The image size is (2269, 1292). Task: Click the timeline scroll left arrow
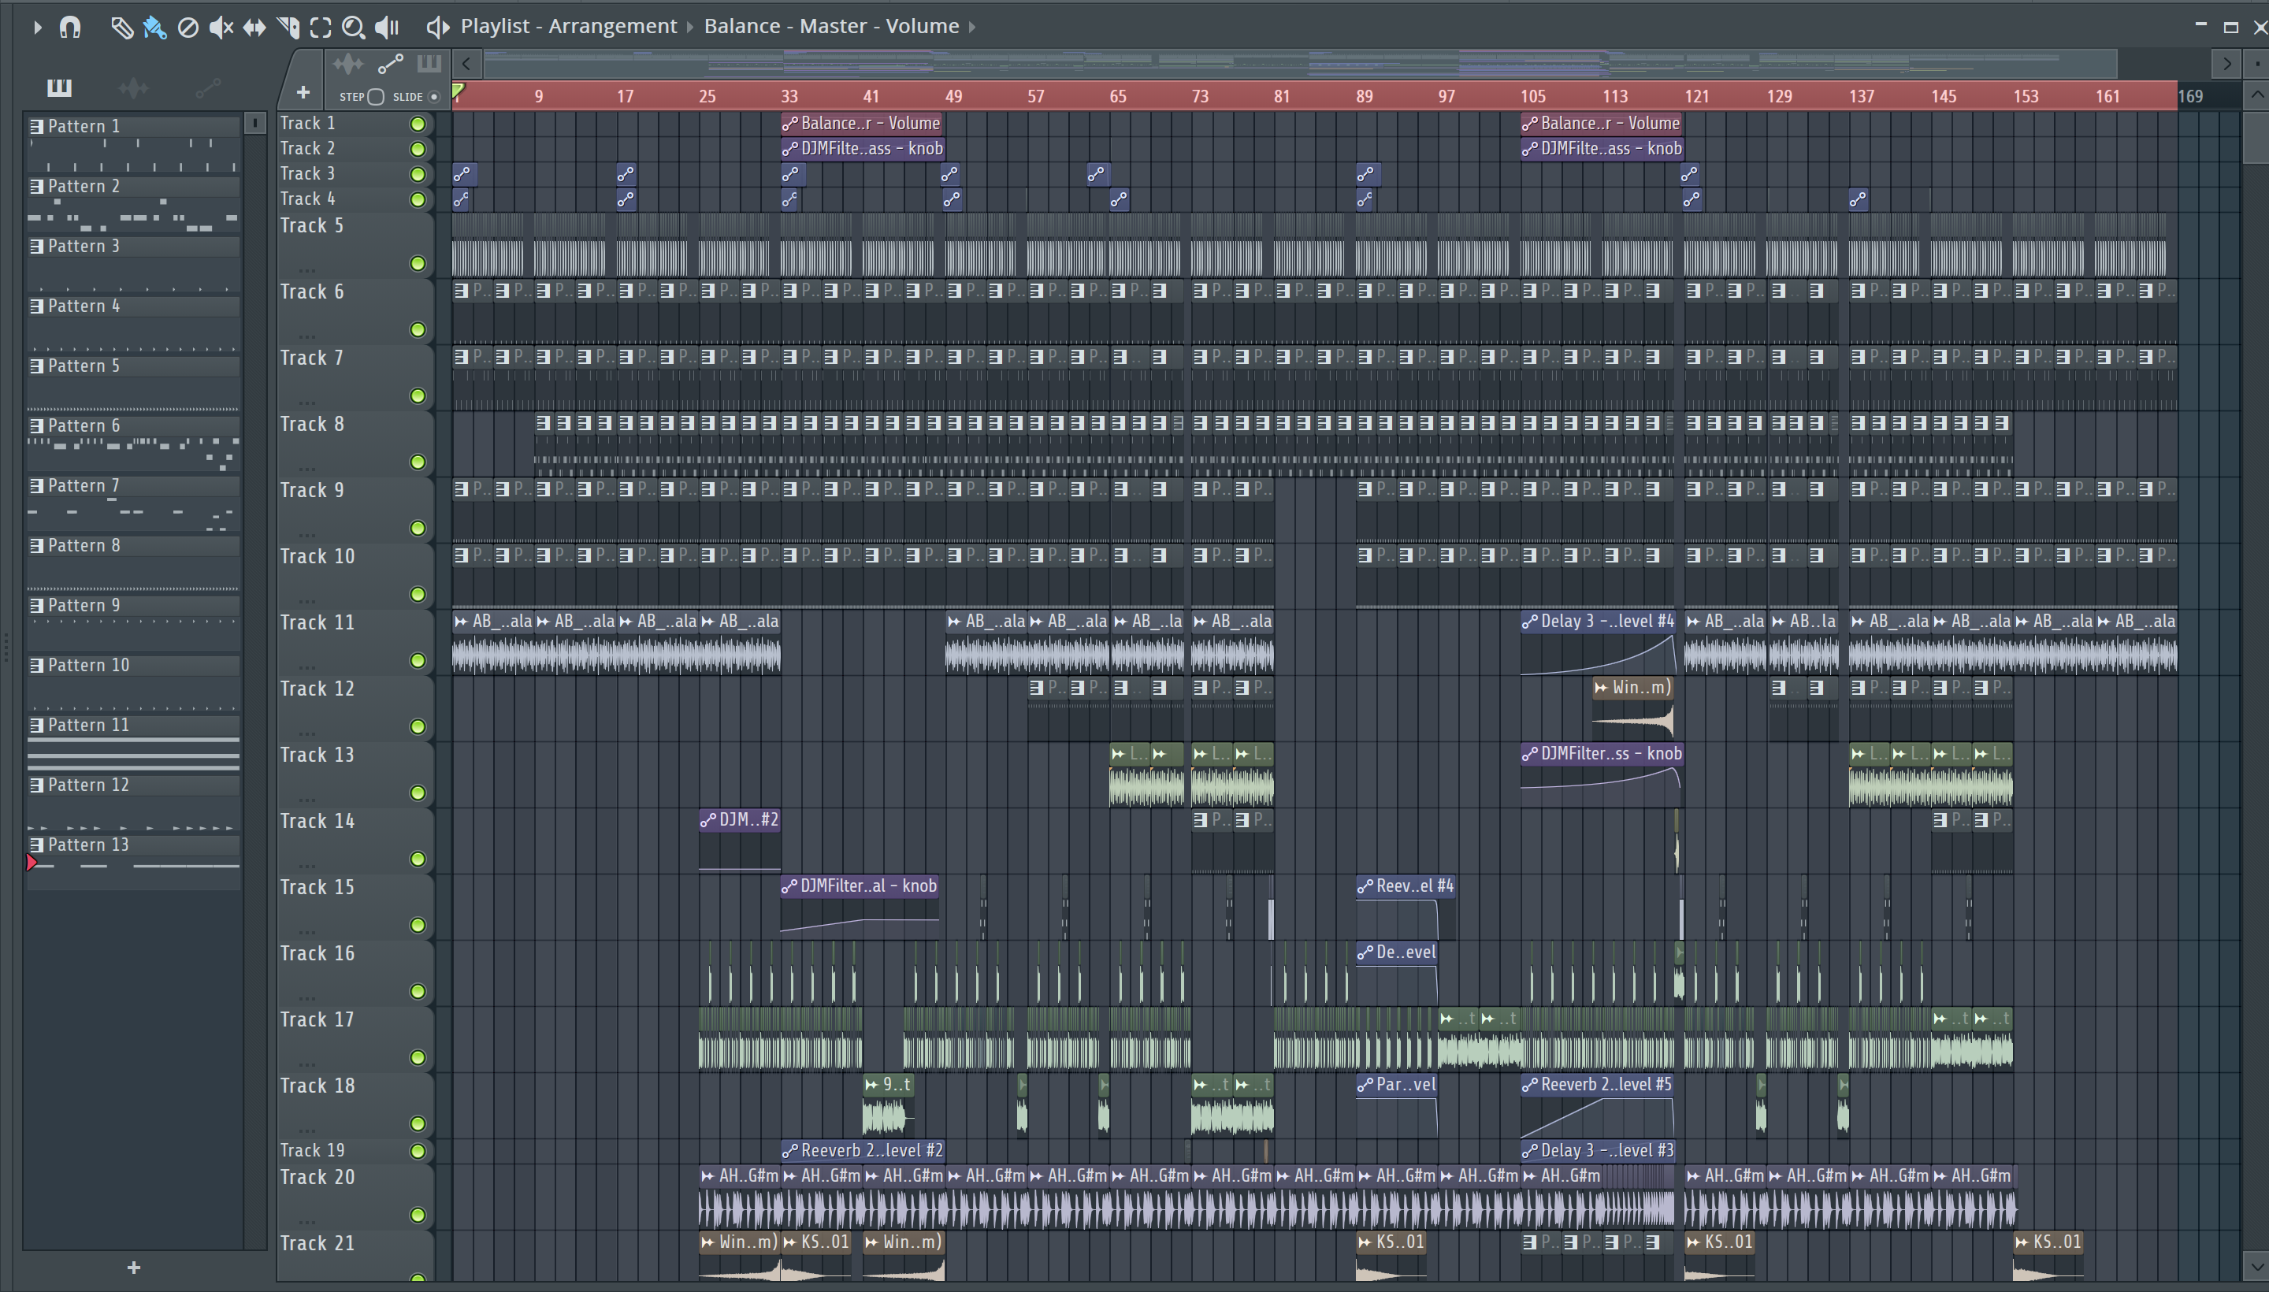[x=466, y=64]
